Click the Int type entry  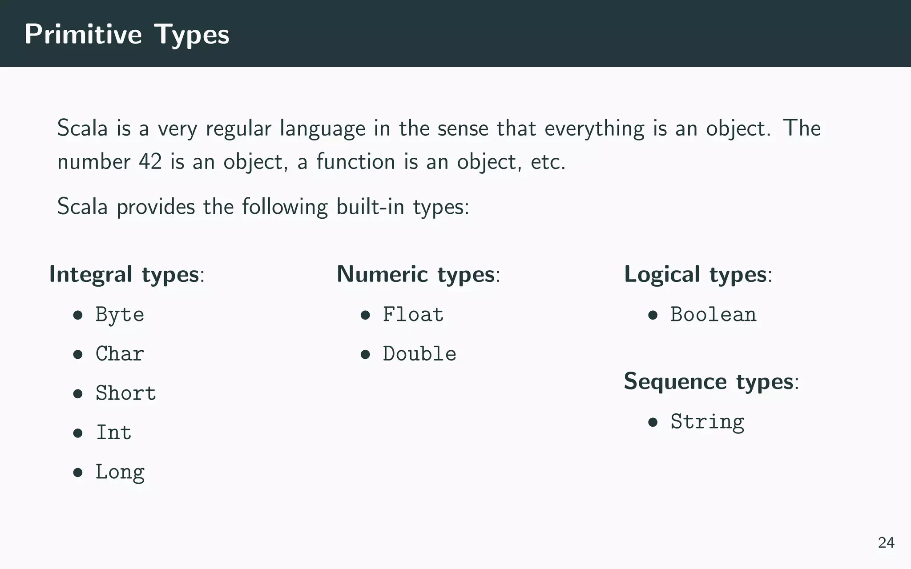tap(114, 433)
